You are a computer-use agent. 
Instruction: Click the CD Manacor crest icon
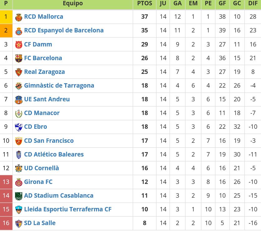pos(19,113)
